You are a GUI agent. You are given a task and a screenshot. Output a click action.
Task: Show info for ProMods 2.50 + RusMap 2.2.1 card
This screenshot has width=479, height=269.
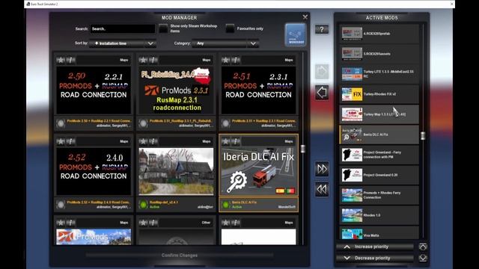[71, 60]
